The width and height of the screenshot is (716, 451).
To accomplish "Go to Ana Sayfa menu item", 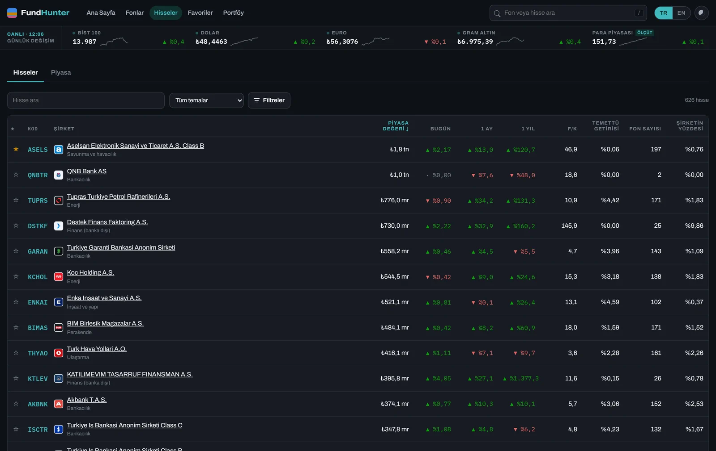I will point(101,13).
